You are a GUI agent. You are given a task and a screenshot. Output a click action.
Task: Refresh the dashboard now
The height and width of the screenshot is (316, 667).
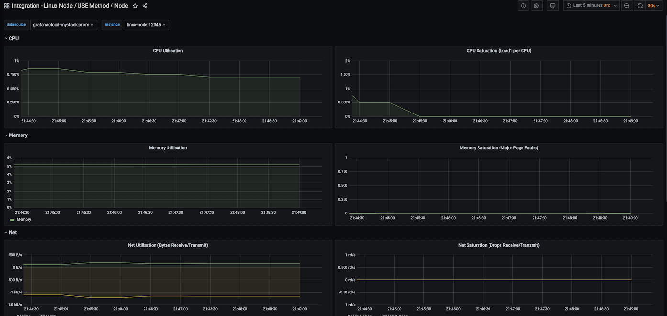pyautogui.click(x=640, y=6)
